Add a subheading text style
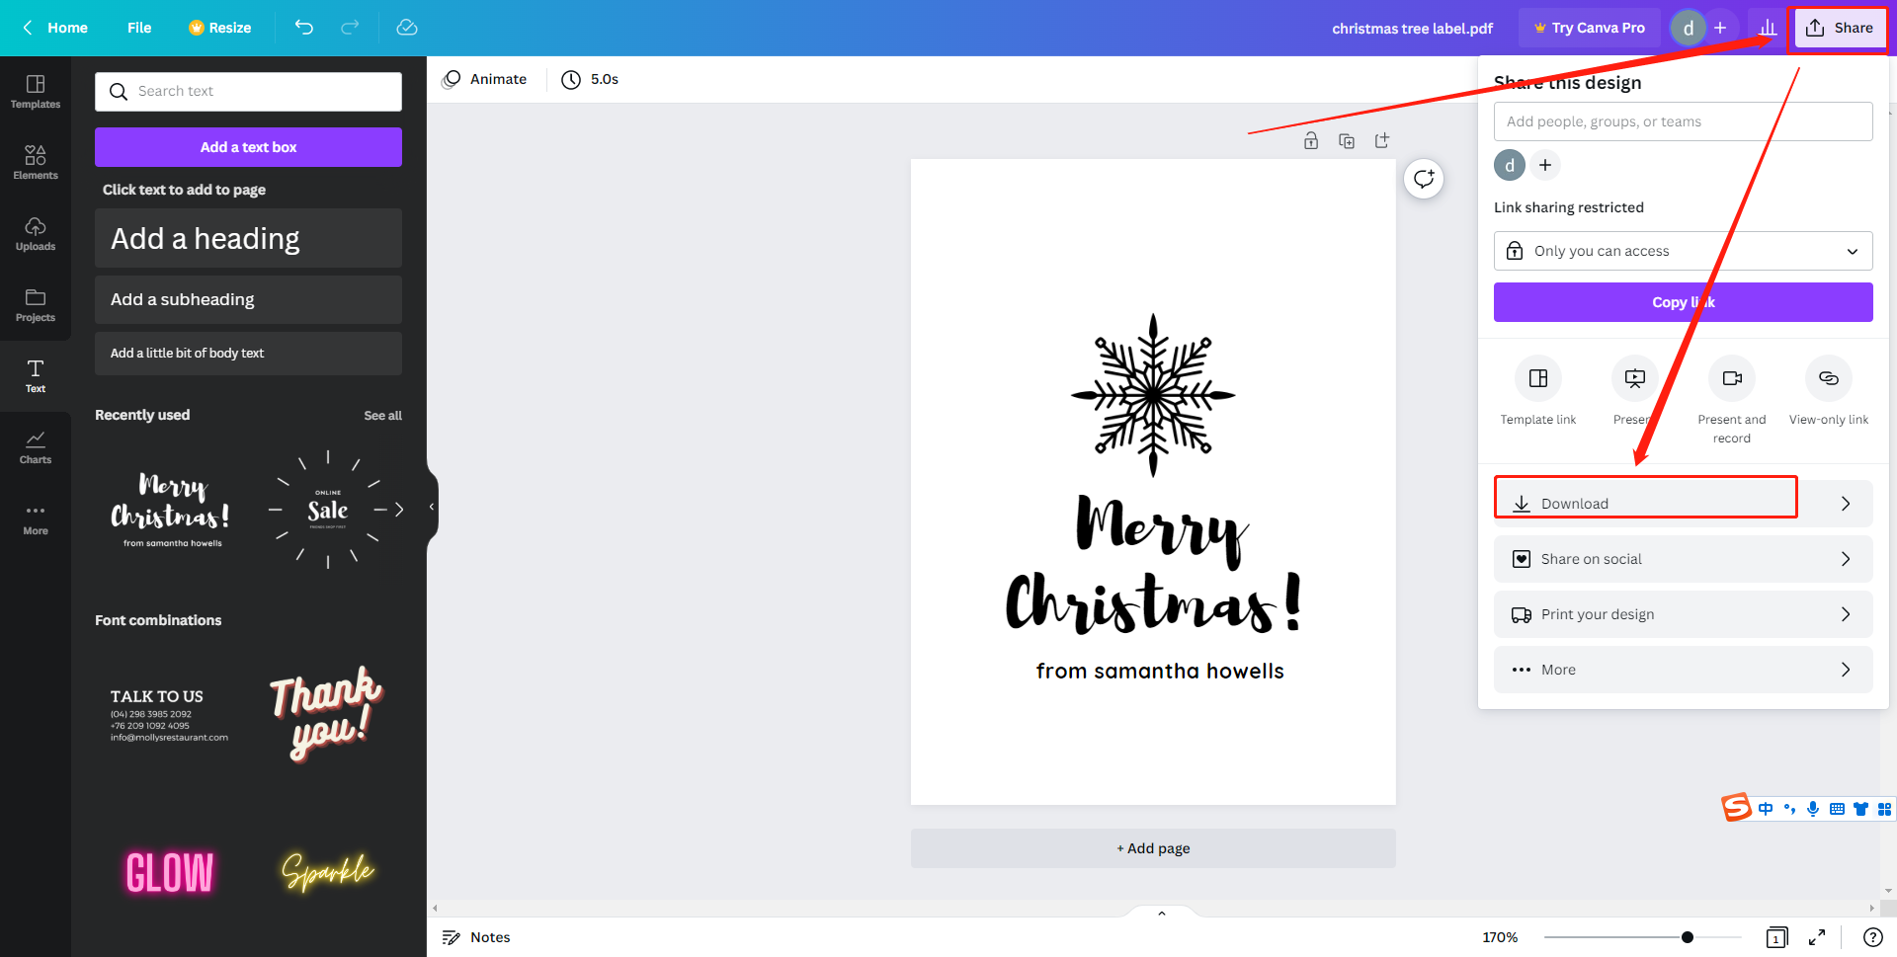Viewport: 1897px width, 957px height. [248, 299]
